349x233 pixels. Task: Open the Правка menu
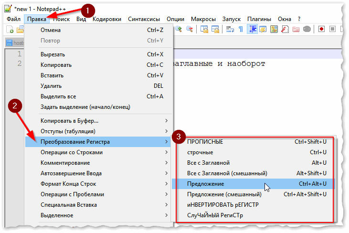37,19
